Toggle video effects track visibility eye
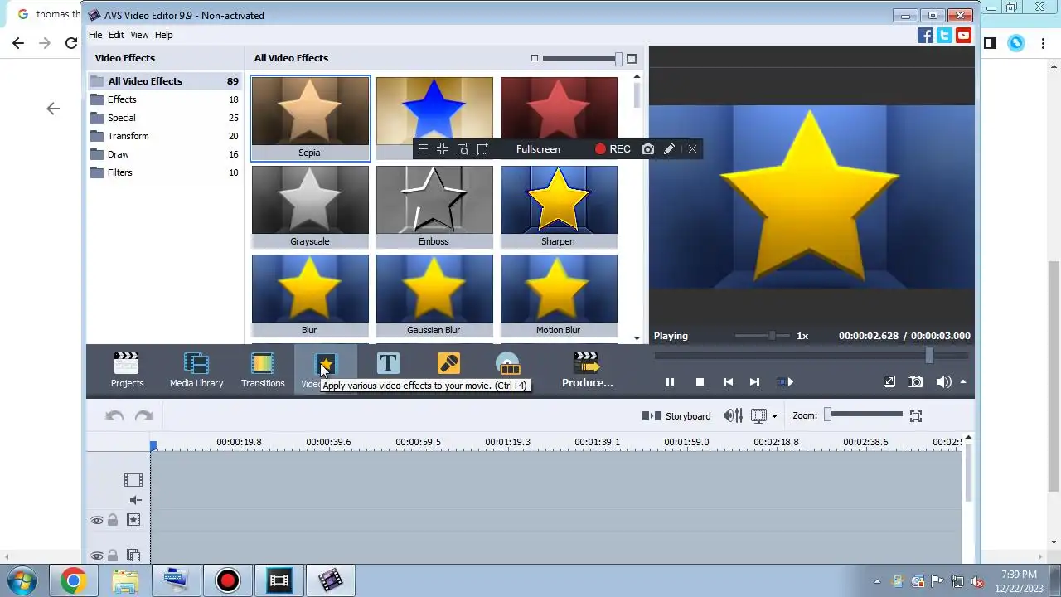1061x597 pixels. [x=97, y=521]
